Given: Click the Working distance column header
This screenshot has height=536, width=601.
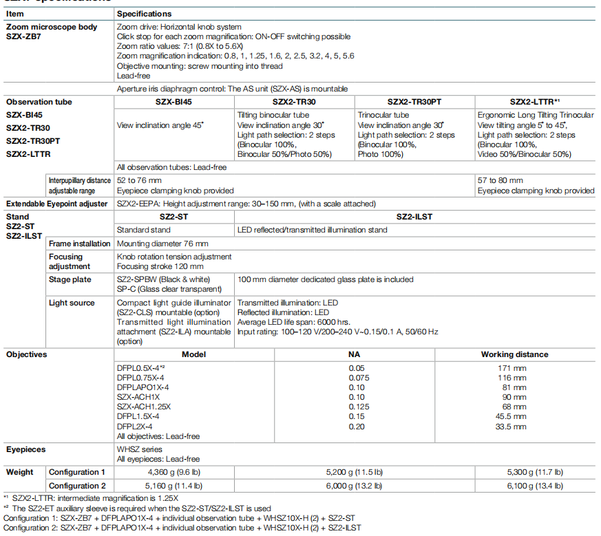Looking at the screenshot, I should 515,355.
